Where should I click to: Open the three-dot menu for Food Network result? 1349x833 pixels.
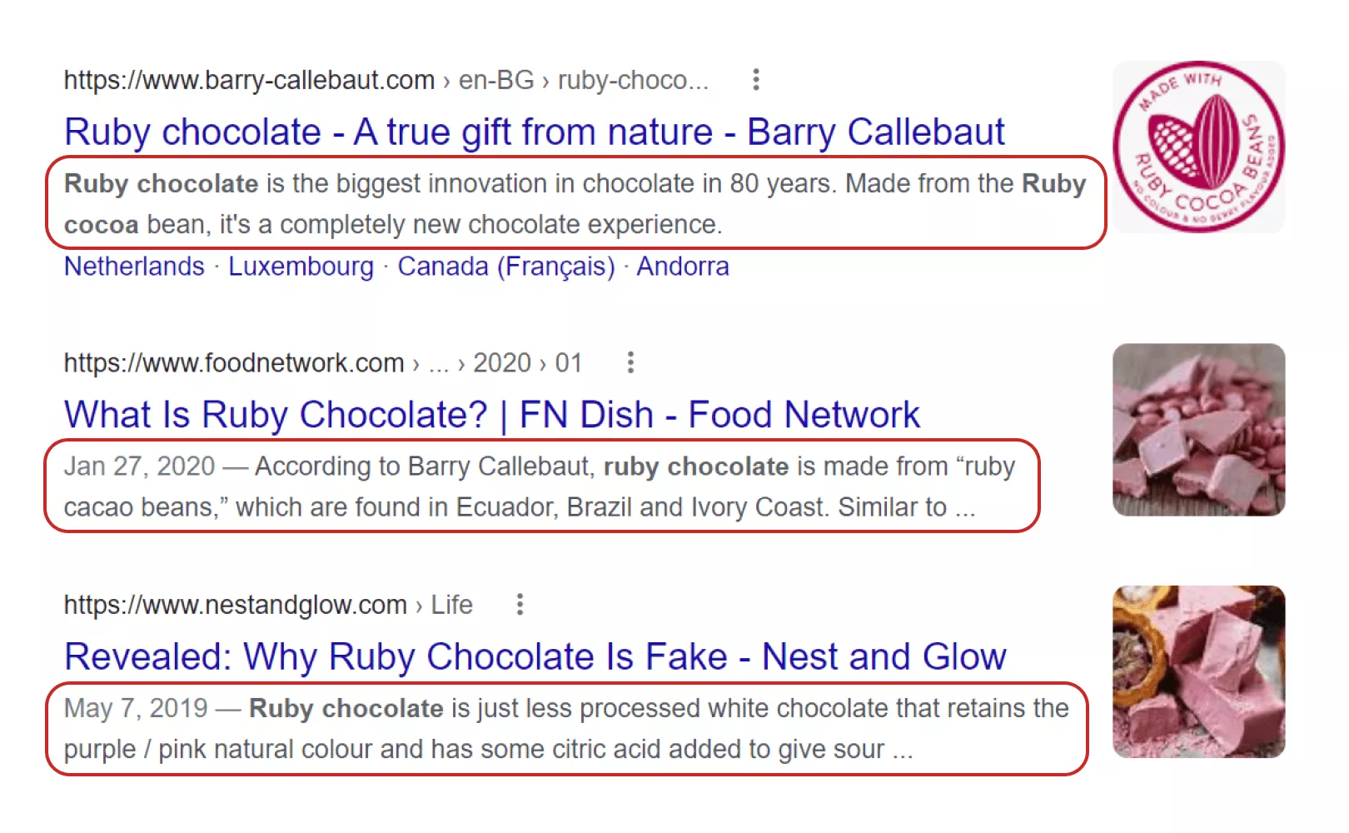tap(630, 362)
